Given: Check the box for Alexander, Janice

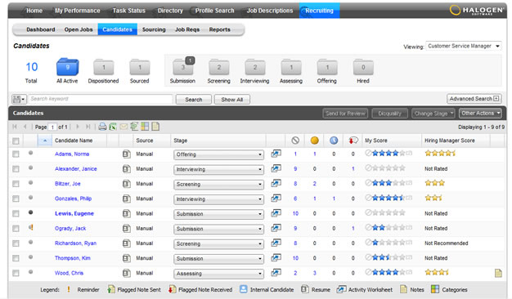Looking at the screenshot, I should pos(16,169).
